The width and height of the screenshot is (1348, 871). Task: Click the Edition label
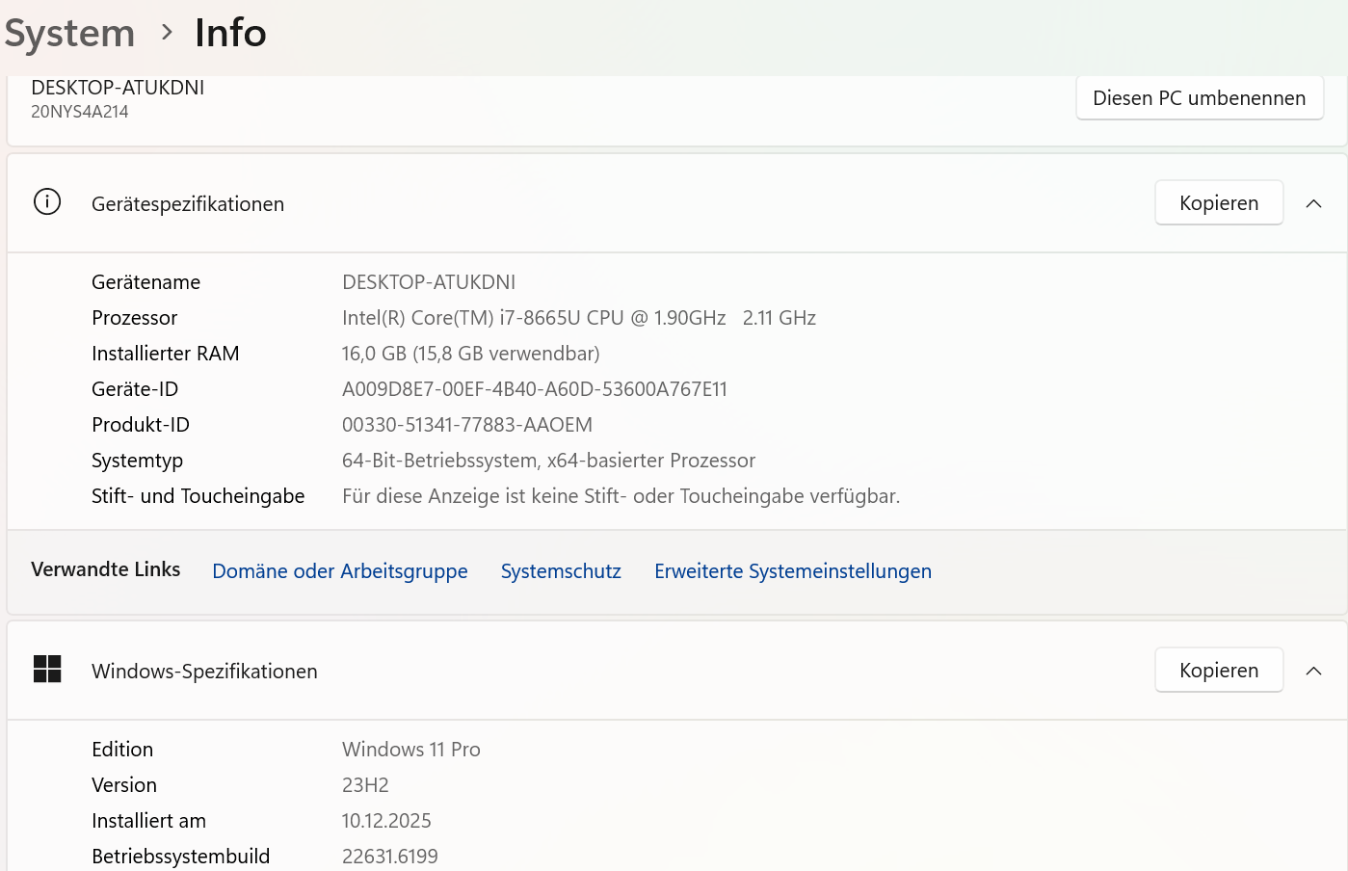(x=122, y=750)
